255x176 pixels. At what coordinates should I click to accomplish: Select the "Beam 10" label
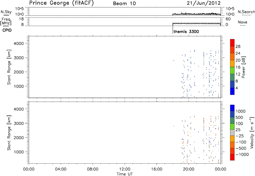[x=124, y=3]
